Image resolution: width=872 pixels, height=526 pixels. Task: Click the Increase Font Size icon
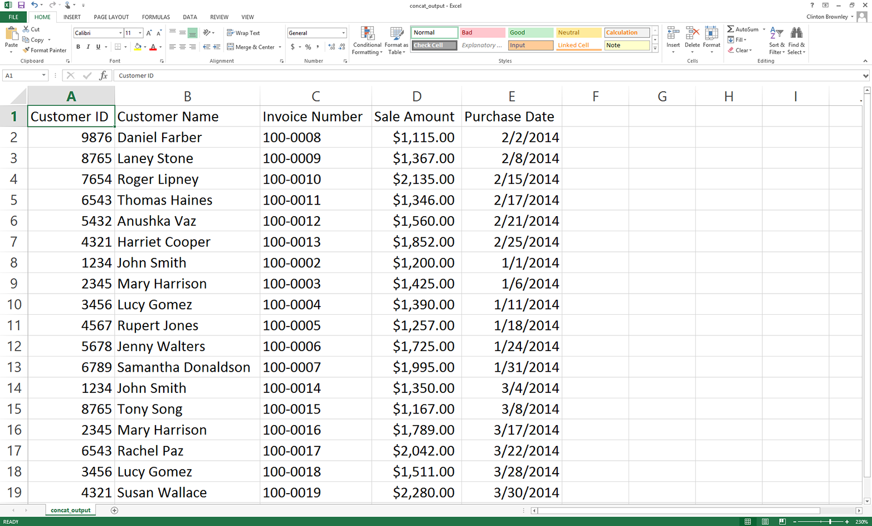tap(149, 33)
